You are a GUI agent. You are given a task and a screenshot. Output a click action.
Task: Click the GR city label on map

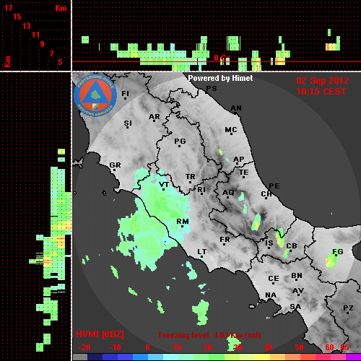pos(115,165)
